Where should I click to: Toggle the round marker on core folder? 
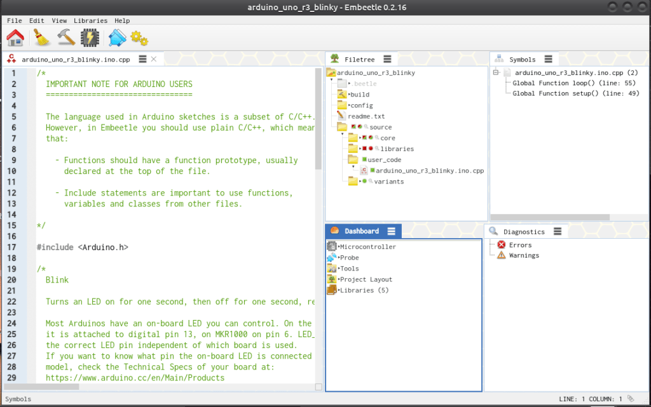click(x=371, y=138)
